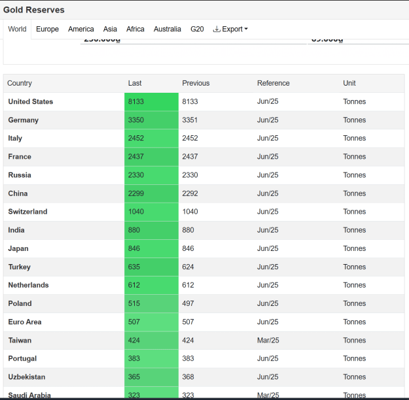Image resolution: width=409 pixels, height=400 pixels.
Task: Open the Uzbekistan country link
Action: pos(27,377)
